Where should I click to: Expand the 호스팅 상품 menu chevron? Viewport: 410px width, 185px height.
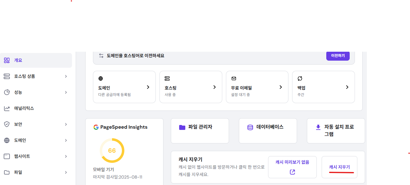click(66, 76)
